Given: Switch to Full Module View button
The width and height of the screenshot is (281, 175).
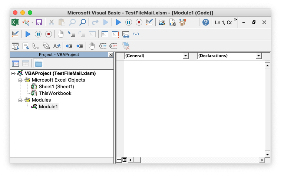Looking at the screenshot, I should coord(124,159).
